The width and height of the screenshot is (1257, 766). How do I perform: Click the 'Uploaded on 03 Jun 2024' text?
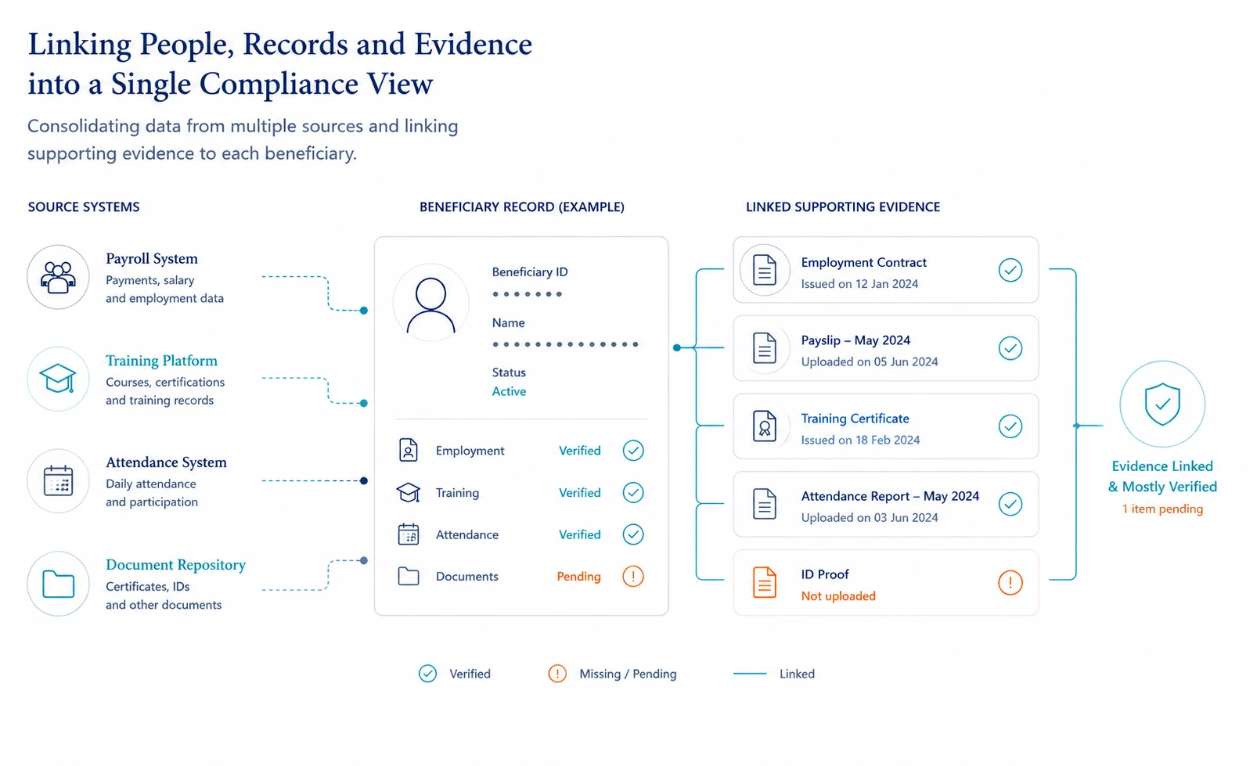870,517
